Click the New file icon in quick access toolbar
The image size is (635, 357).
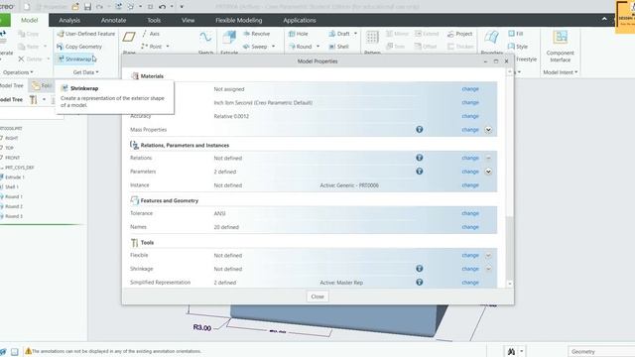pos(27,7)
